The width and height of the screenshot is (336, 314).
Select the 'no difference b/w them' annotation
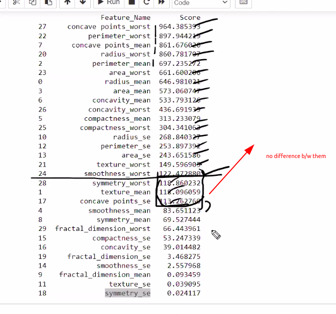[296, 156]
